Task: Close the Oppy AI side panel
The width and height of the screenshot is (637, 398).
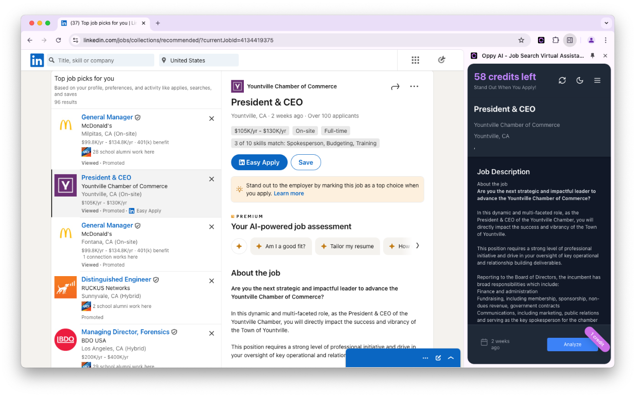Action: [605, 56]
